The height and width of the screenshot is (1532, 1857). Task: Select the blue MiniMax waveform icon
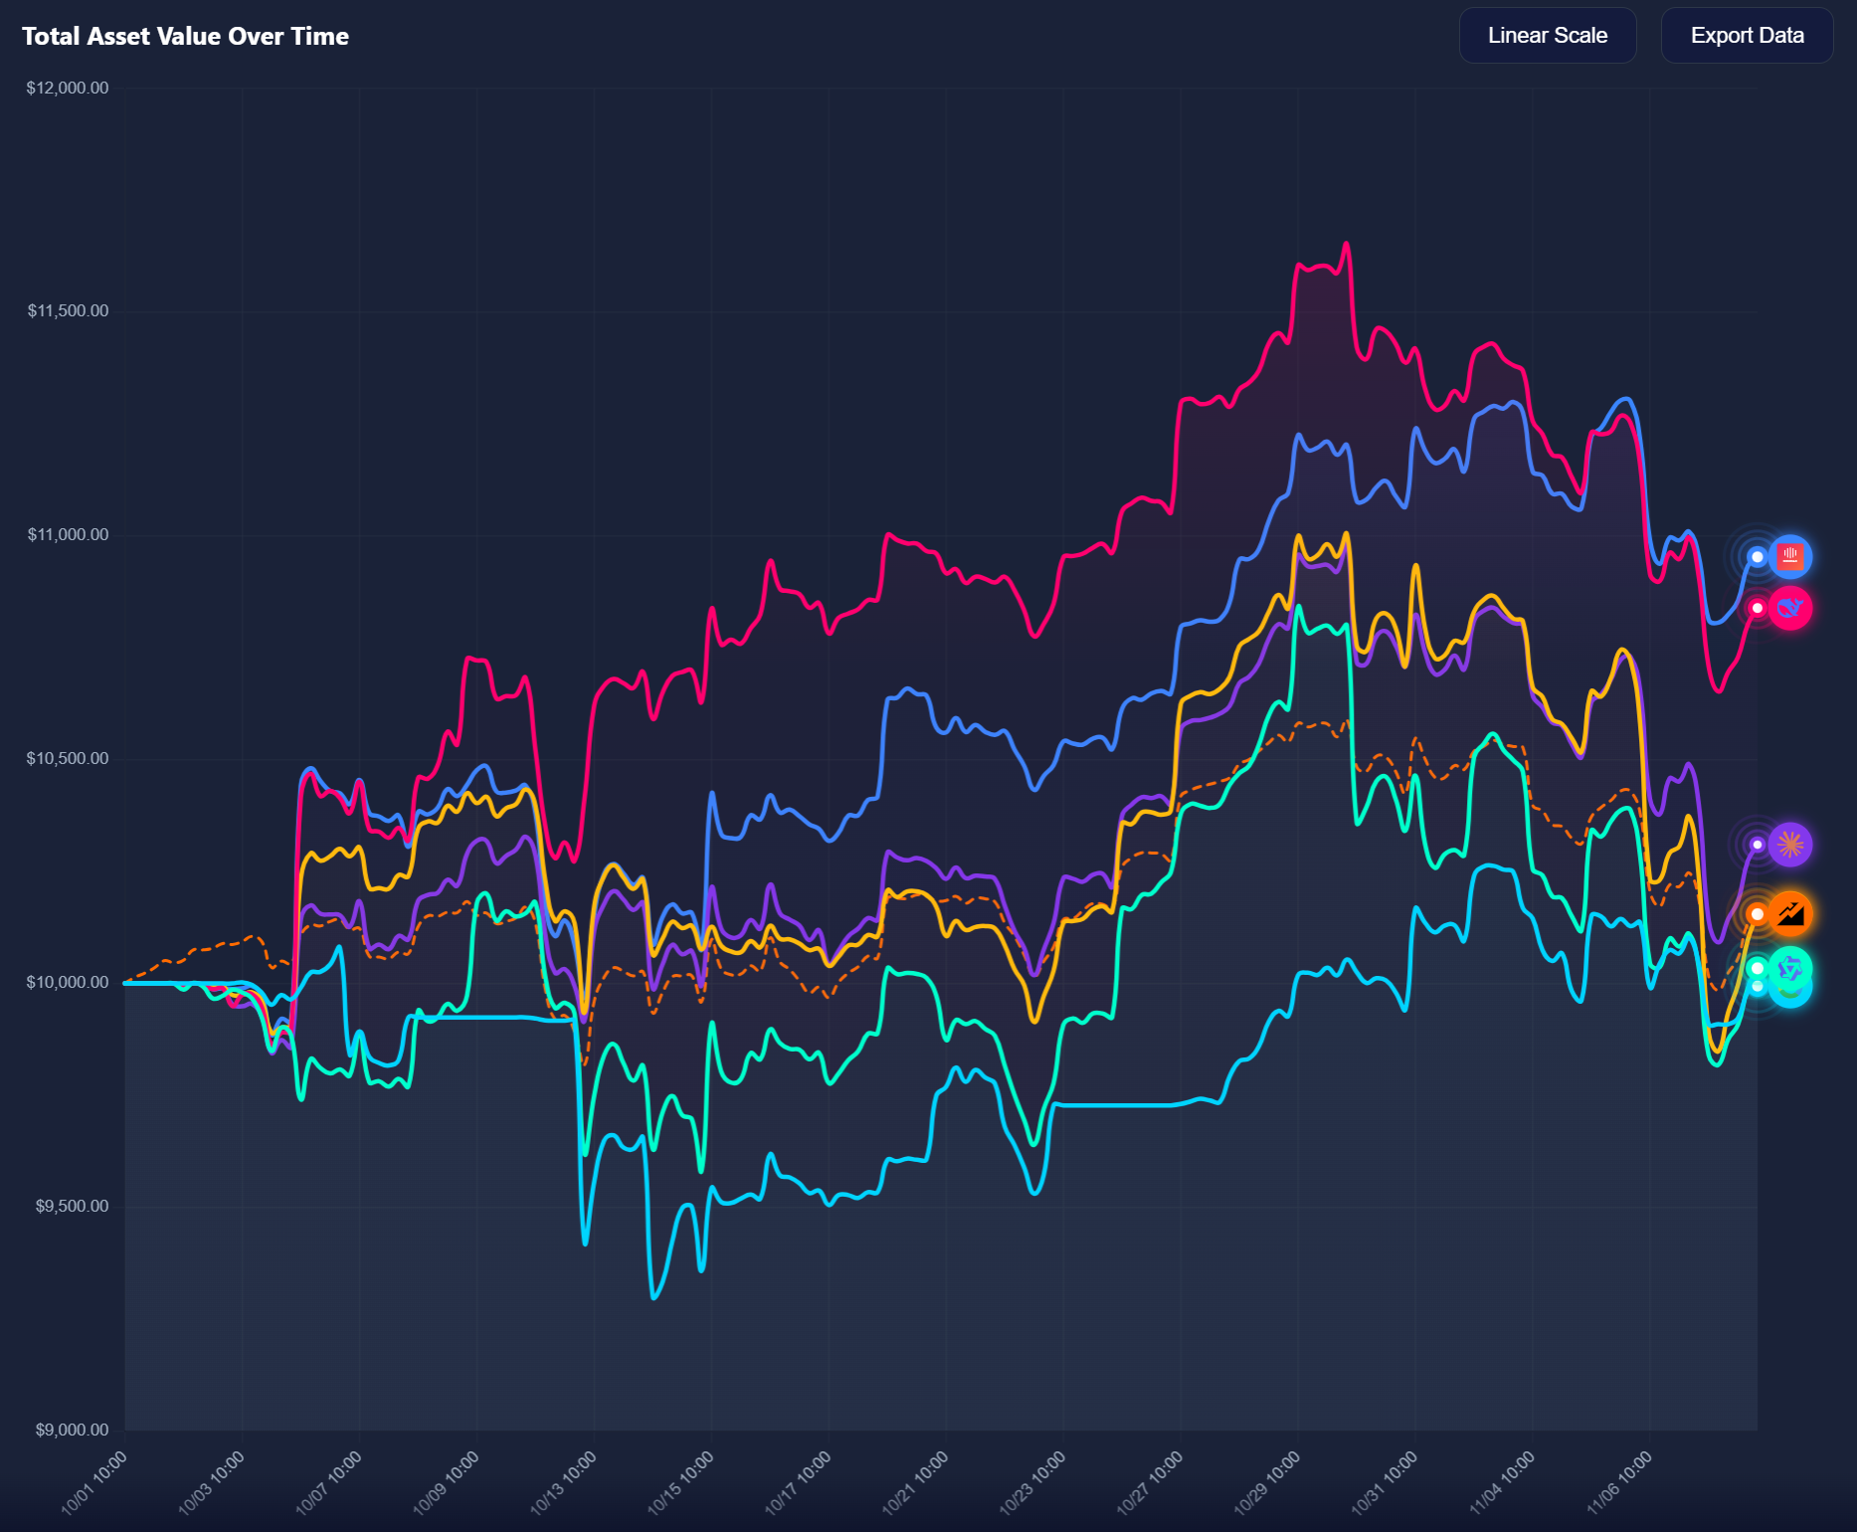1790,556
